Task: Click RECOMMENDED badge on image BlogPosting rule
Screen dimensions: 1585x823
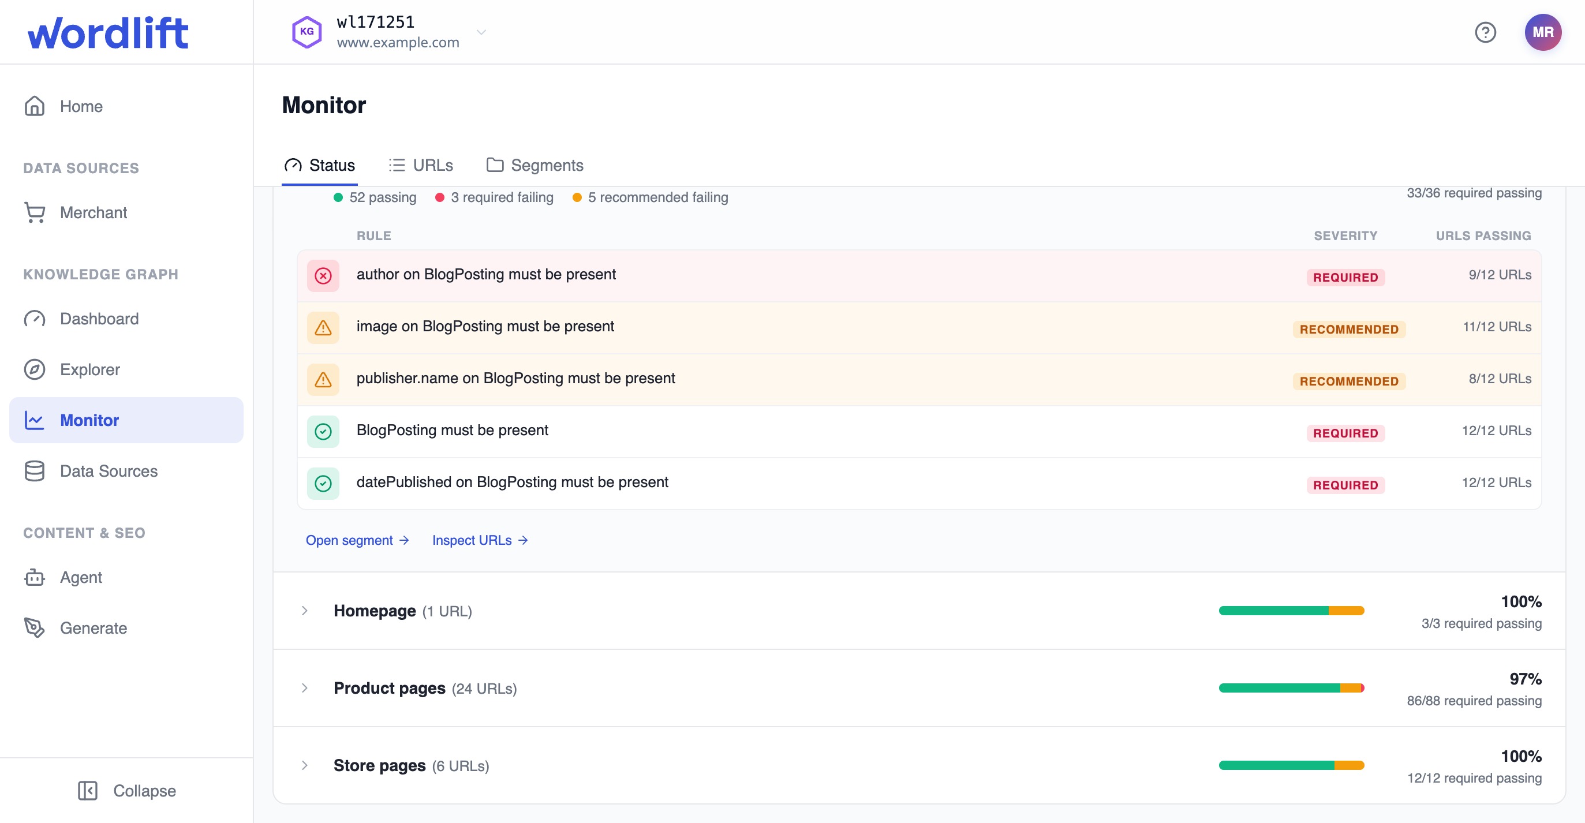Action: (1349, 329)
